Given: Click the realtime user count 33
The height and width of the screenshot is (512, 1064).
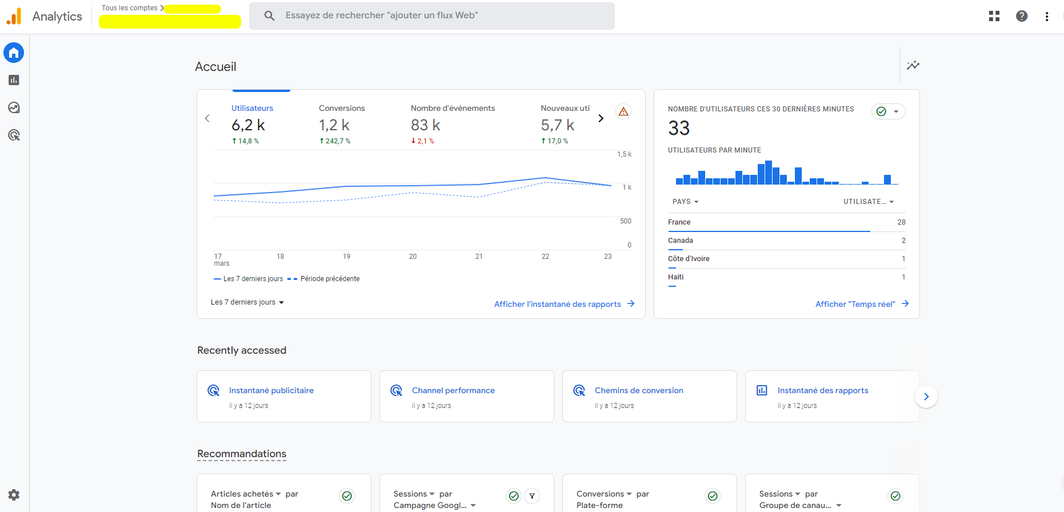Looking at the screenshot, I should (x=679, y=128).
